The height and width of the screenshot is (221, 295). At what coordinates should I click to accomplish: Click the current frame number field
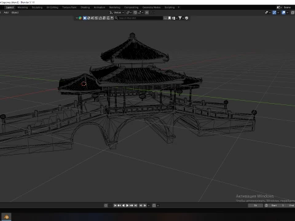coord(256,206)
